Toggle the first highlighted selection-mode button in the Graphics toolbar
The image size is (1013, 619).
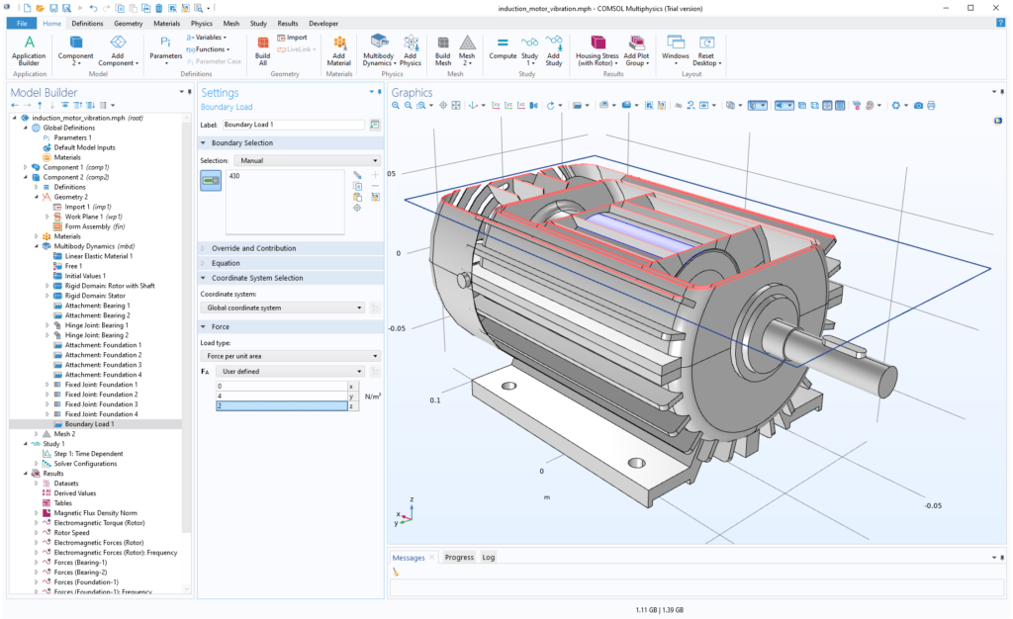[757, 106]
